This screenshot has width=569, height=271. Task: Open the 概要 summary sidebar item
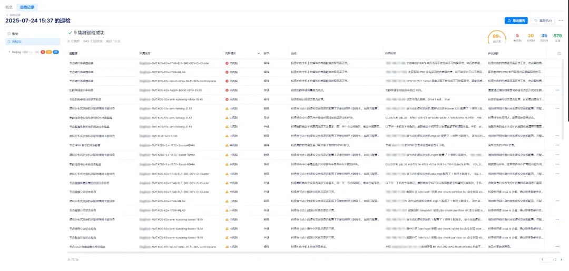15,33
